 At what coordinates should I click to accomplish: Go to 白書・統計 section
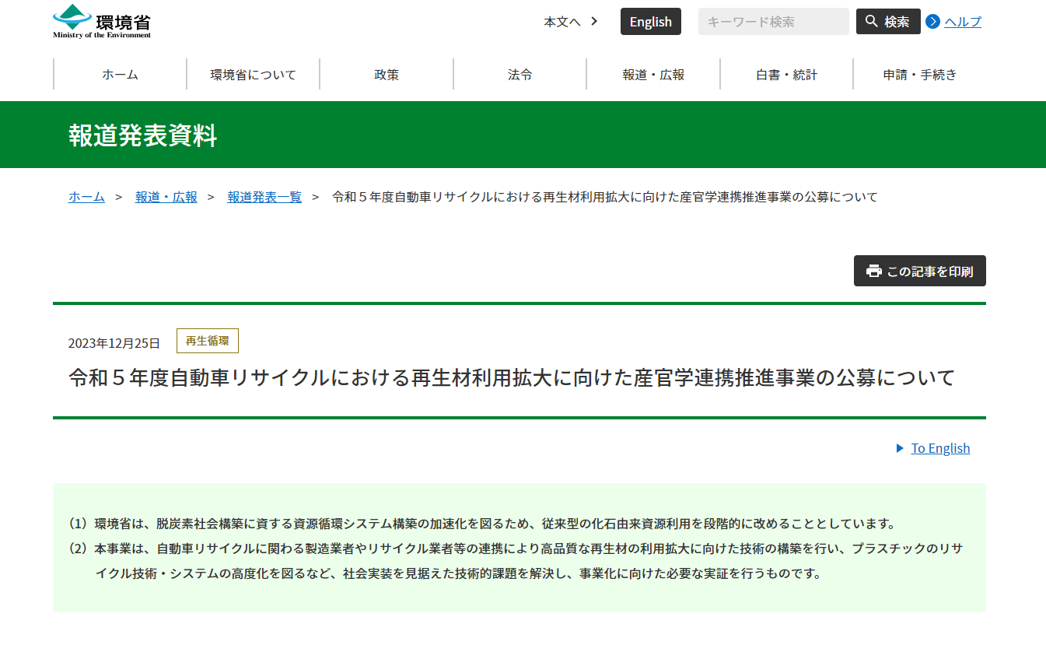point(786,75)
